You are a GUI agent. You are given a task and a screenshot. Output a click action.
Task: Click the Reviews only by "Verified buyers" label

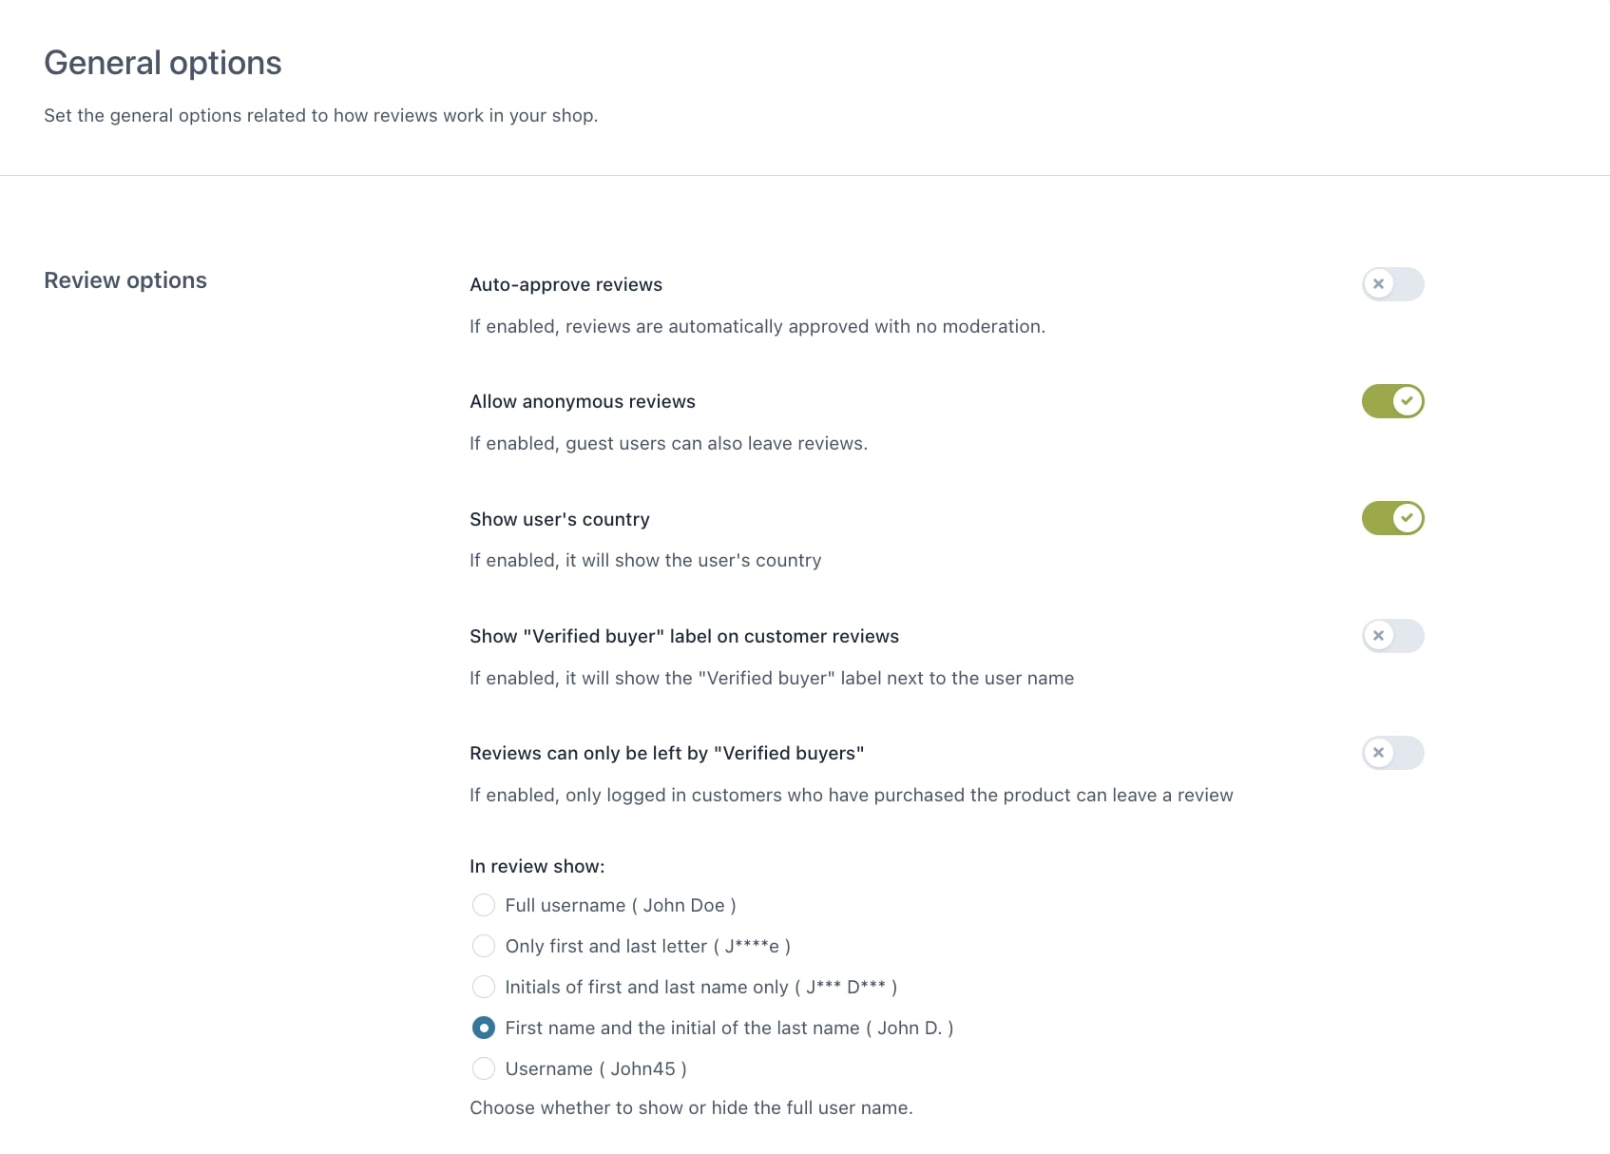(x=666, y=753)
